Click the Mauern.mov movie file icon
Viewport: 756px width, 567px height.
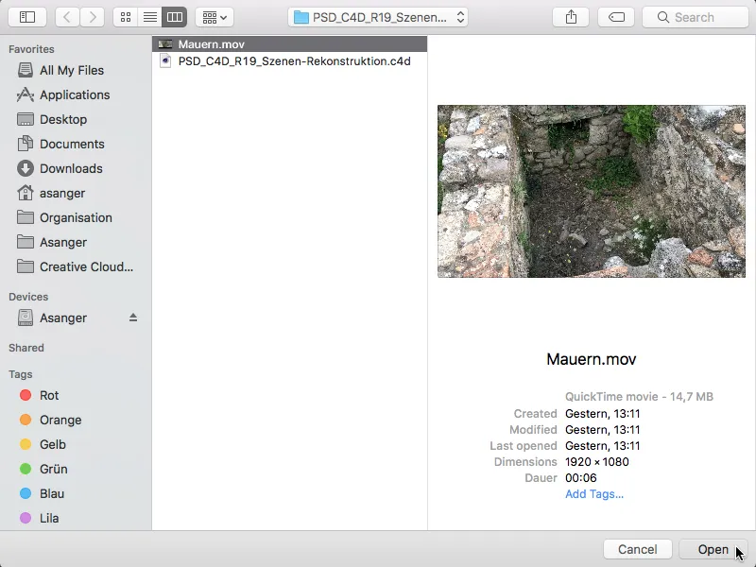pos(165,43)
